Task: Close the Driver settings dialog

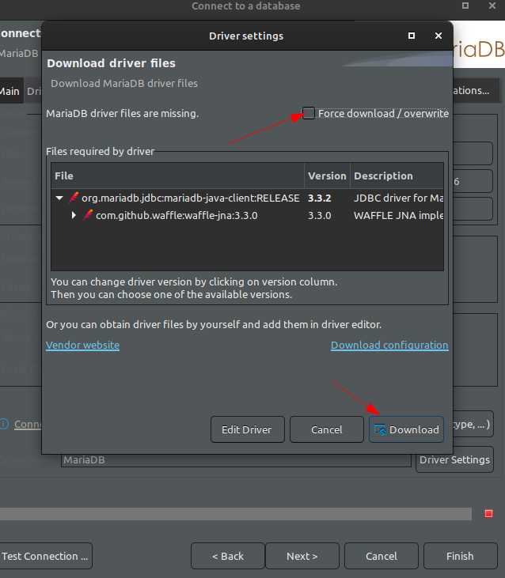Action: pyautogui.click(x=439, y=36)
